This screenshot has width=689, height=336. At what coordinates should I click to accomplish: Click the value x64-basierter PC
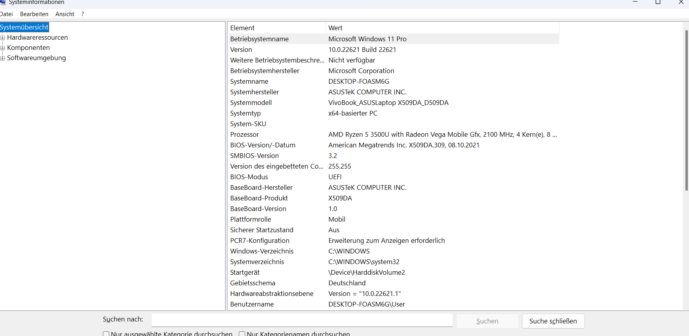(353, 113)
